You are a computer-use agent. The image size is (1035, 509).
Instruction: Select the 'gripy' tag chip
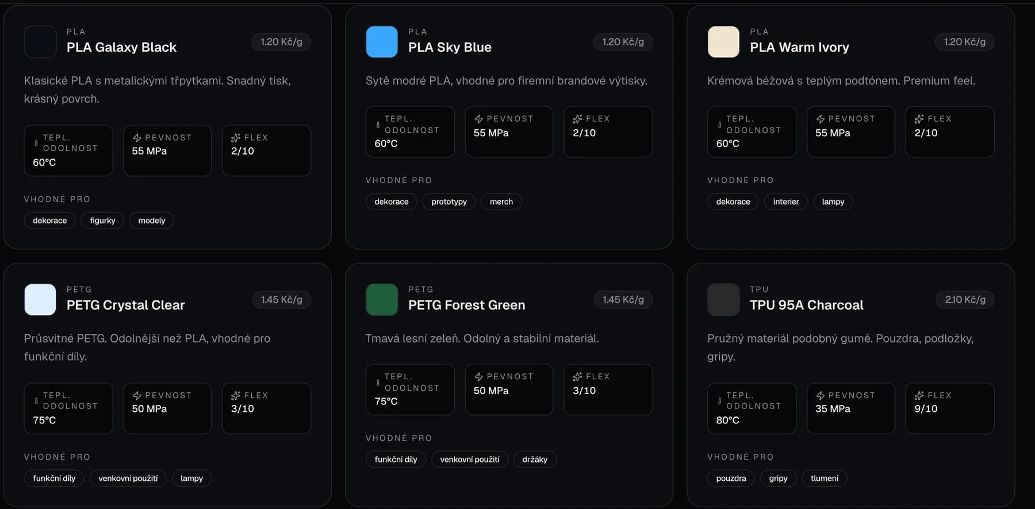pos(779,479)
